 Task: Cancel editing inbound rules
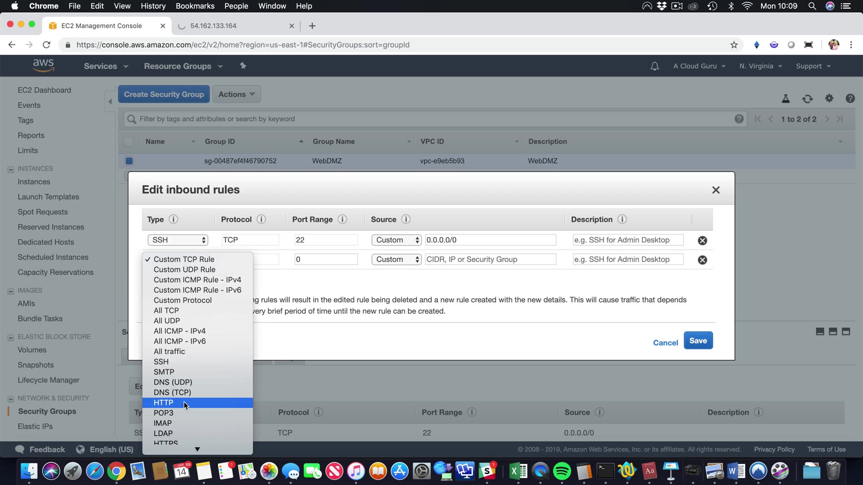665,343
